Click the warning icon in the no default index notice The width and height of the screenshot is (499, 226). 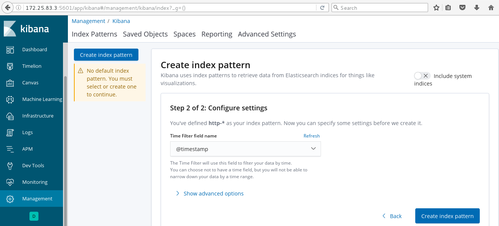click(x=80, y=71)
